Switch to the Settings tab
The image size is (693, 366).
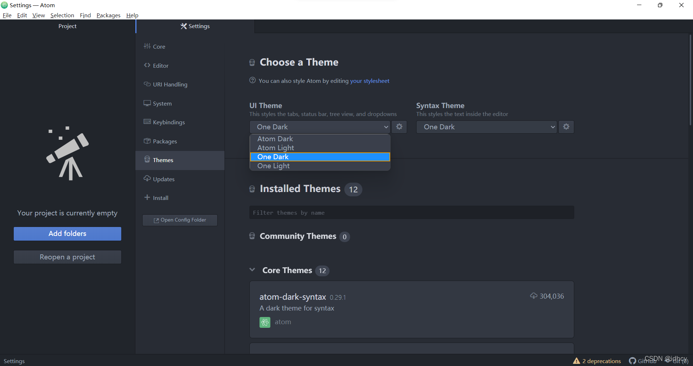click(195, 26)
